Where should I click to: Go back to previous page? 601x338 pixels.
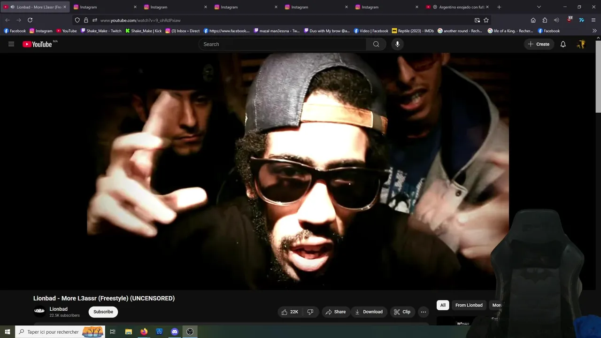pos(8,20)
